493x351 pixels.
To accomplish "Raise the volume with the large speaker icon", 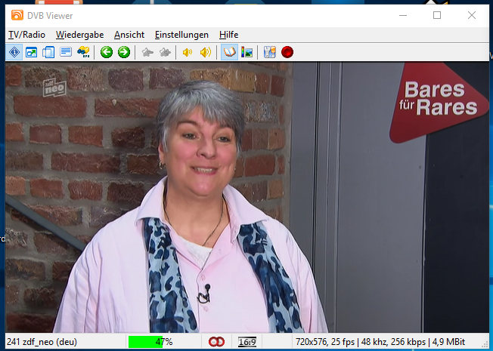I will tap(205, 52).
